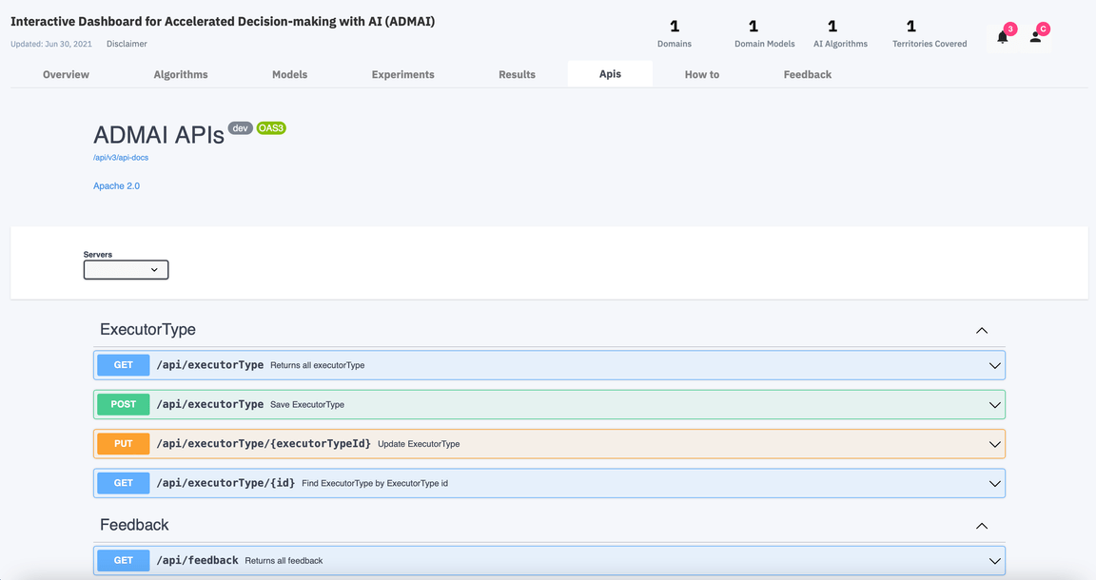Switch to the Overview tab
This screenshot has height=580, width=1096.
tap(66, 73)
